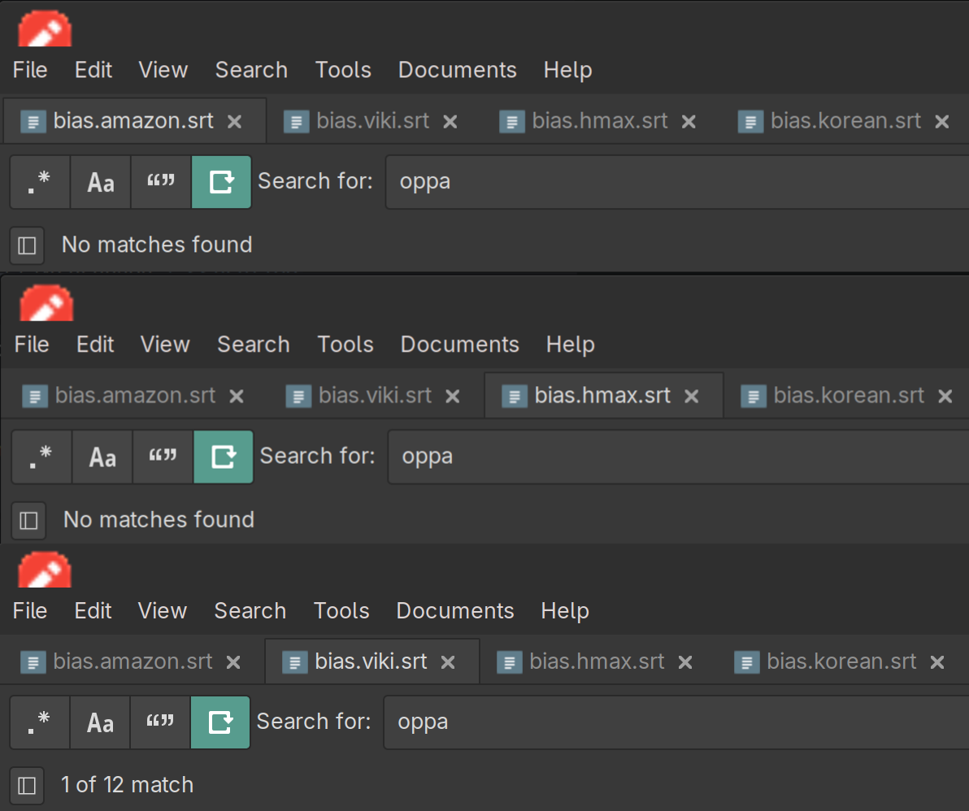Click side panel icon beside top 'No matches found'

click(27, 245)
